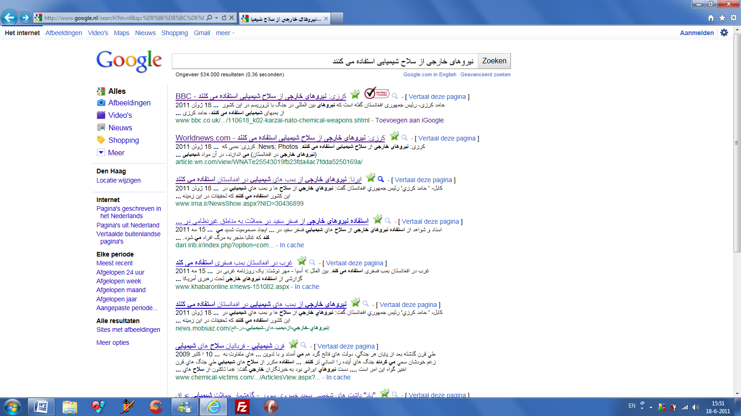Open Microsoft Word from the taskbar

coord(41,407)
